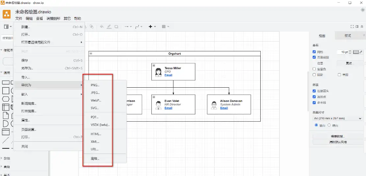Open the A4 page size dropdown
The width and height of the screenshot is (366, 176).
(337, 118)
